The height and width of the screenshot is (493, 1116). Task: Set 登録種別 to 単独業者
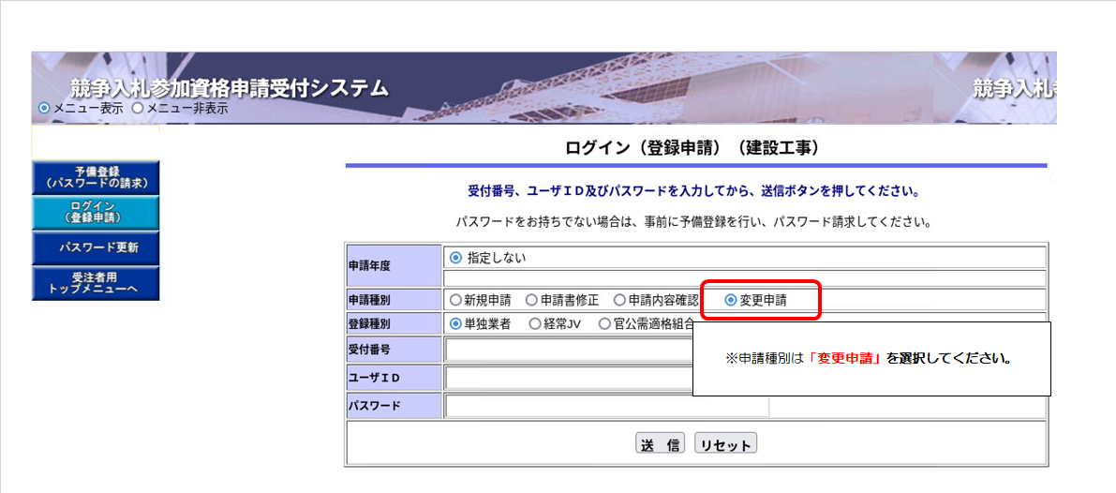click(x=456, y=324)
